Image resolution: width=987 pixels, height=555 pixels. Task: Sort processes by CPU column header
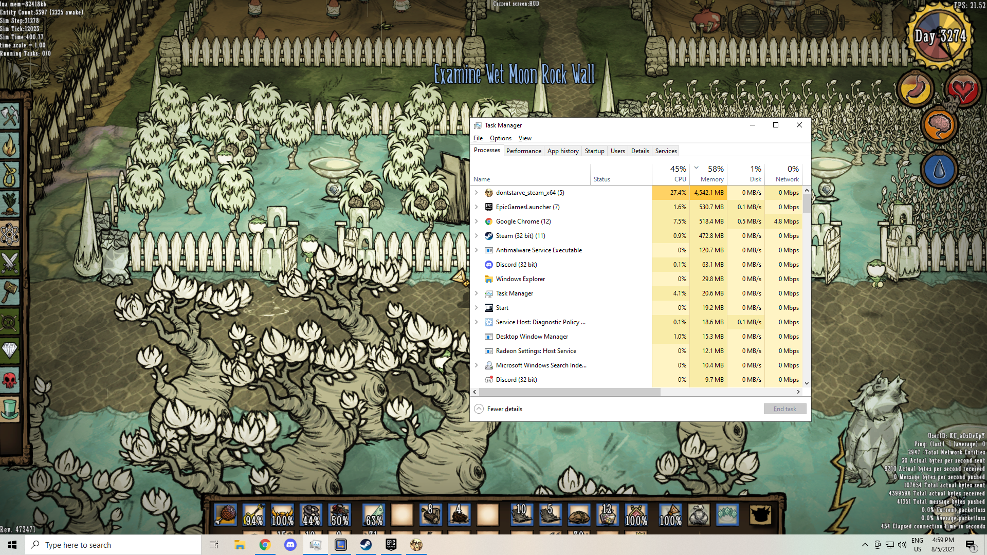pyautogui.click(x=678, y=174)
